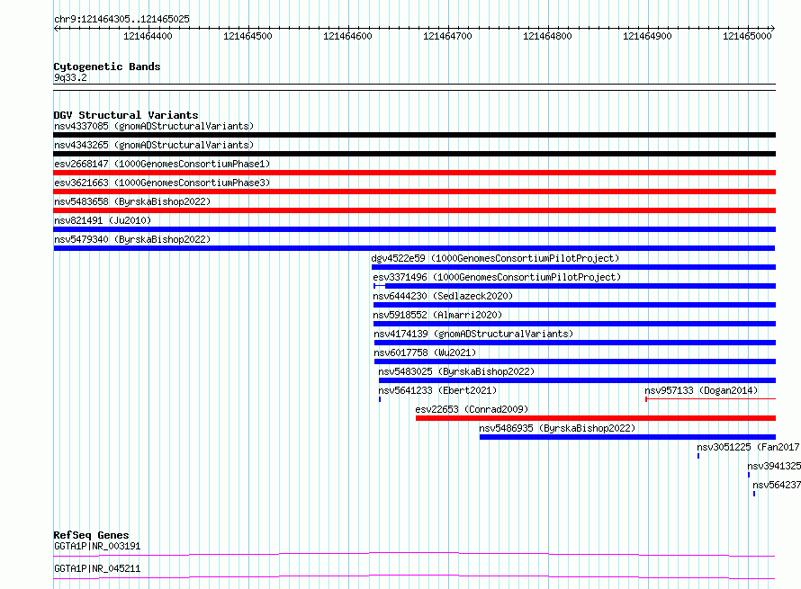Select the nsv3051225 Fan2017 label

click(x=749, y=447)
